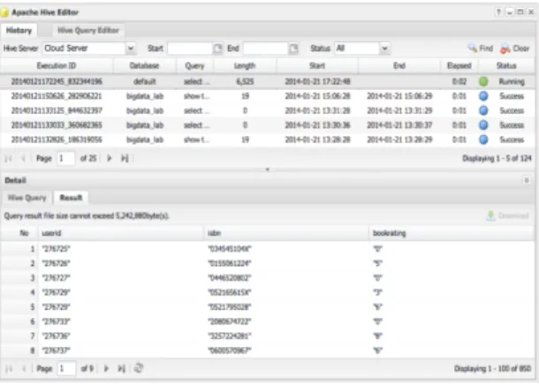
Task: Click isbn cell 052165615X
Action: coord(230,292)
